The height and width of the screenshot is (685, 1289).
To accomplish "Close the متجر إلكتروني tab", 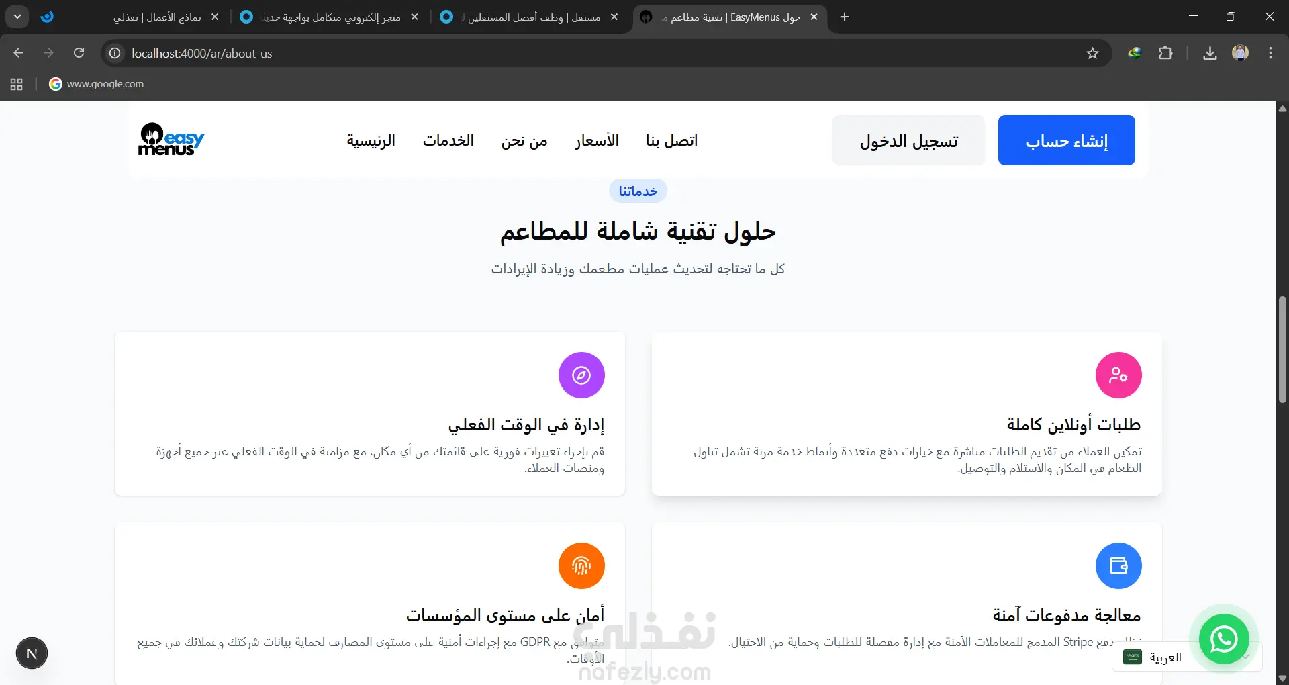I will pos(414,17).
